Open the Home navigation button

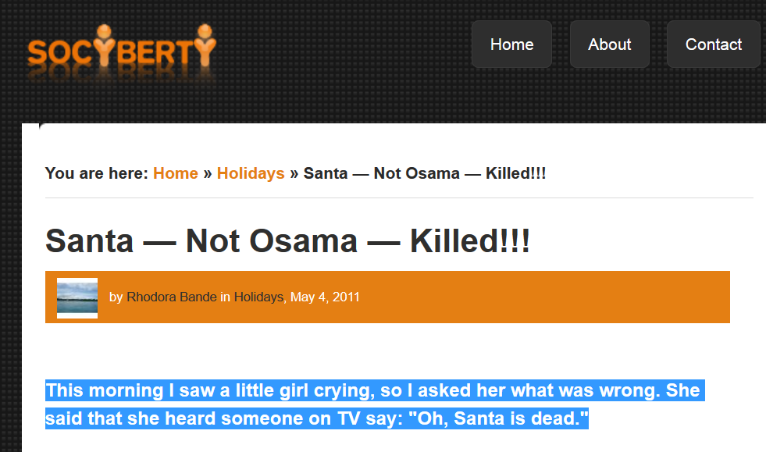tap(511, 44)
